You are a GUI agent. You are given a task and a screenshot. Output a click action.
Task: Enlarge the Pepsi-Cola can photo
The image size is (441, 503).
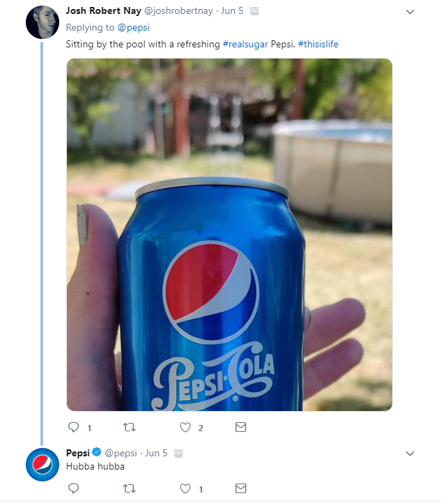pos(229,234)
